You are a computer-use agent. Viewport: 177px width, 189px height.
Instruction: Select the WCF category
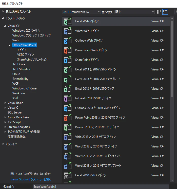[15, 84]
